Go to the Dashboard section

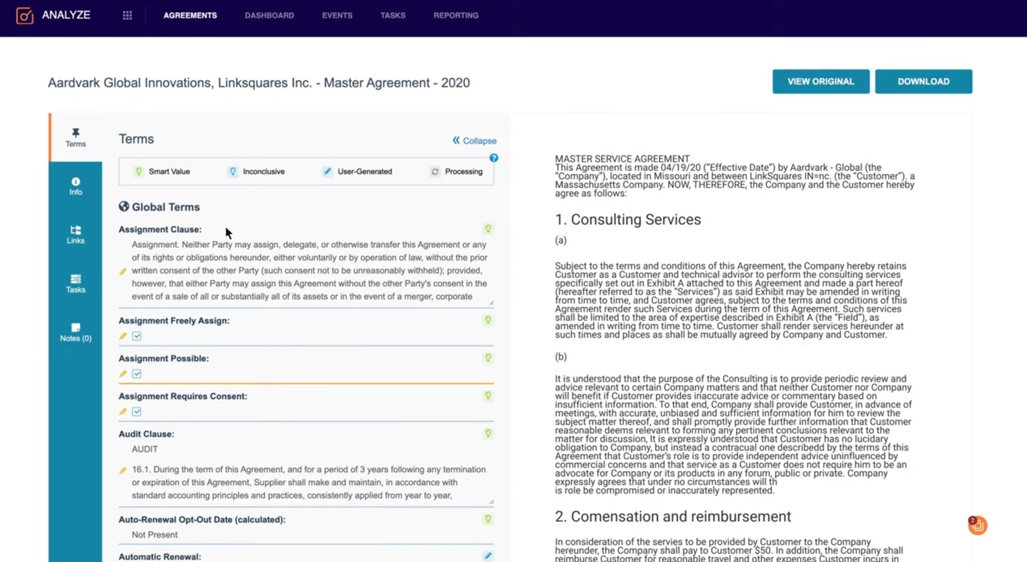click(269, 16)
